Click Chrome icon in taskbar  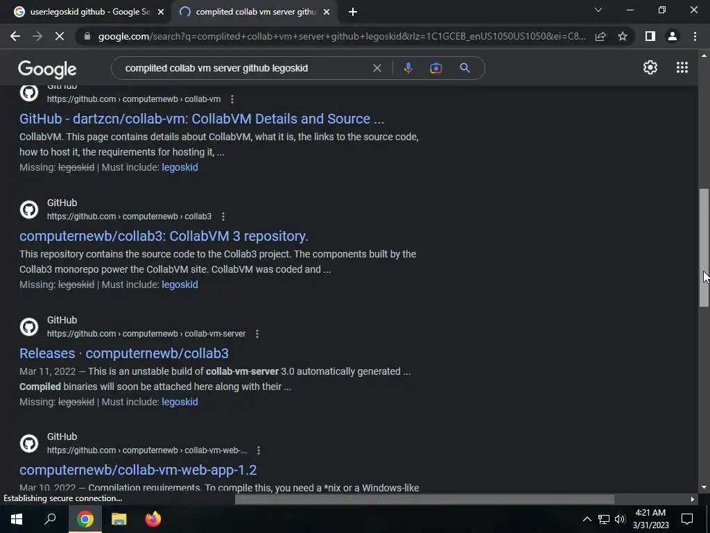coord(85,519)
